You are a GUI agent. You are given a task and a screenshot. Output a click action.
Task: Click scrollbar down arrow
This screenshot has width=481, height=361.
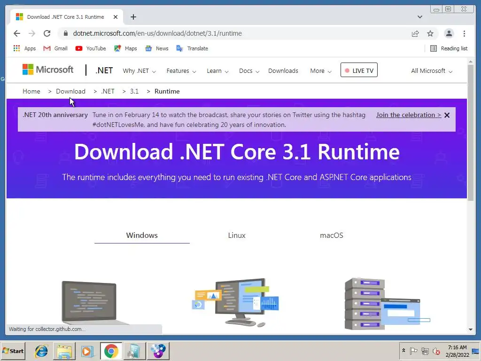(x=471, y=330)
